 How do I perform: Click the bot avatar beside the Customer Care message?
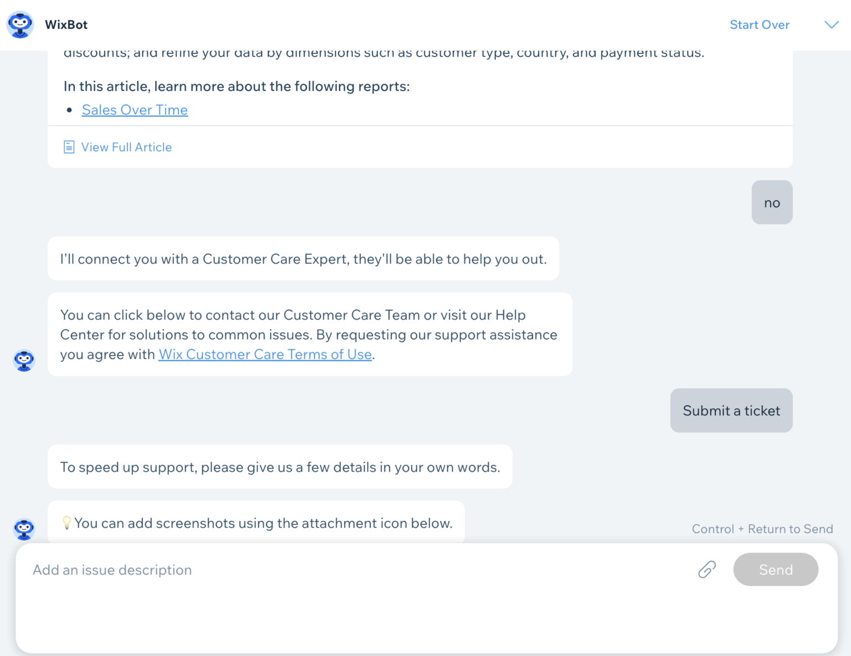(x=23, y=360)
